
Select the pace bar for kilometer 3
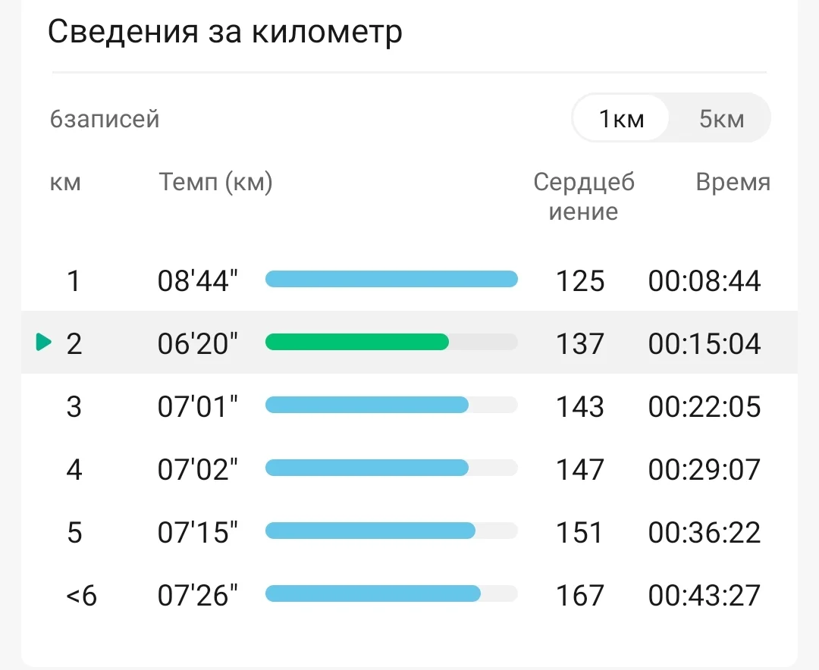click(366, 405)
